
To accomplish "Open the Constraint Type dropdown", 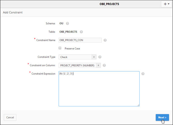I will point(78,57).
